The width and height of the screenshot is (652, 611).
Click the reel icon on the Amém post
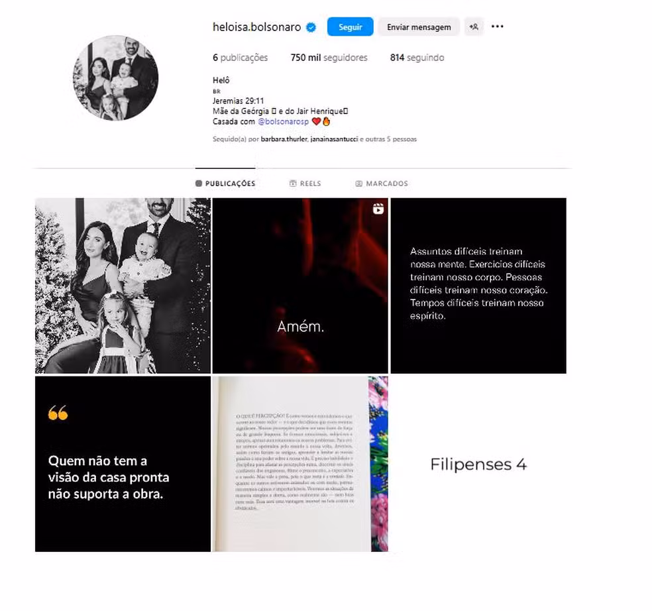click(378, 209)
